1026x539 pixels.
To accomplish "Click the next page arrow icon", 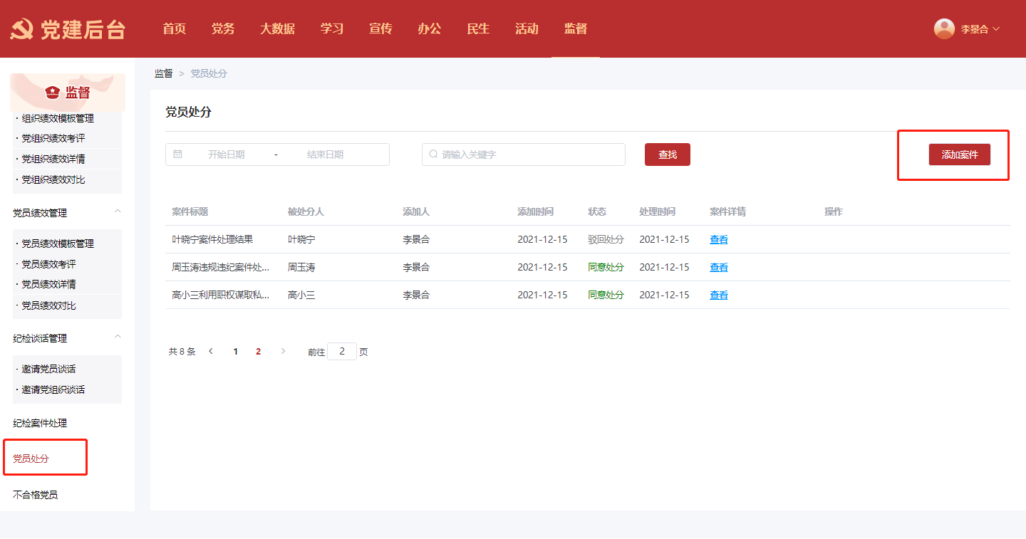I will click(x=283, y=352).
